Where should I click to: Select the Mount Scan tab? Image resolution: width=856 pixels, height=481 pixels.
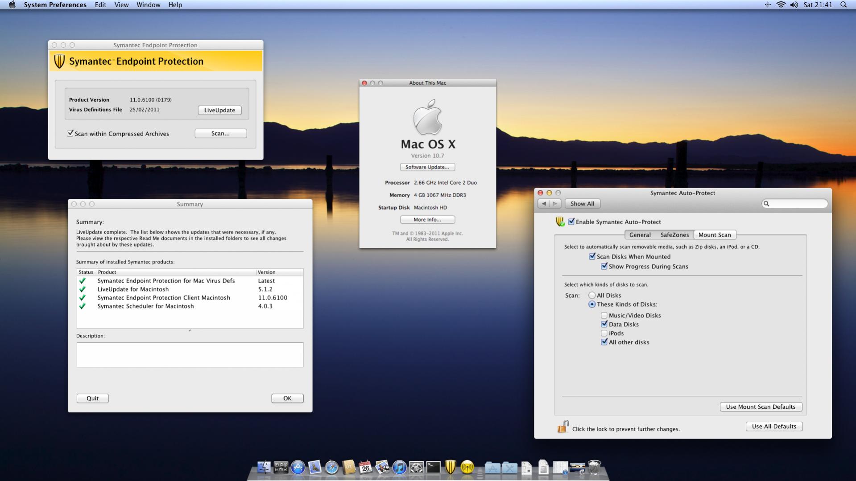coord(715,235)
